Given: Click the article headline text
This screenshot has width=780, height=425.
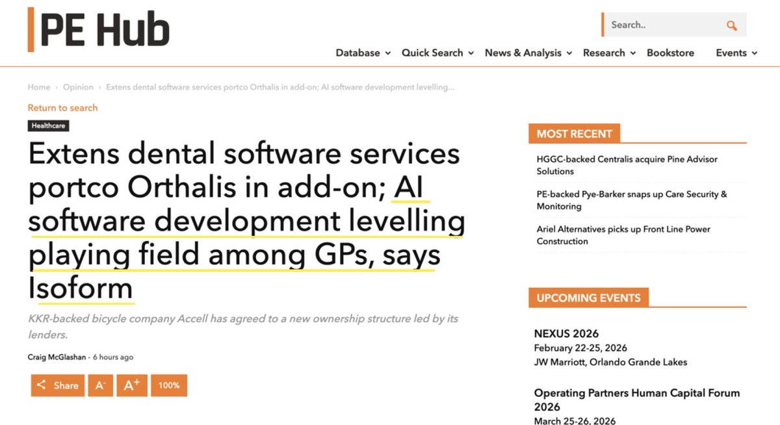Looking at the screenshot, I should [x=246, y=221].
